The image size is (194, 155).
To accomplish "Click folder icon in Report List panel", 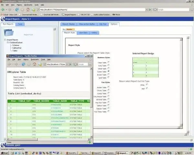I will coord(9,33).
